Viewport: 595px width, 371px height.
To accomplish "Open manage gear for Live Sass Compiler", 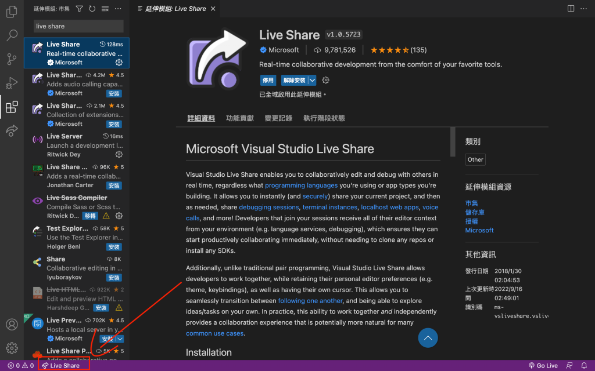I will click(x=119, y=216).
